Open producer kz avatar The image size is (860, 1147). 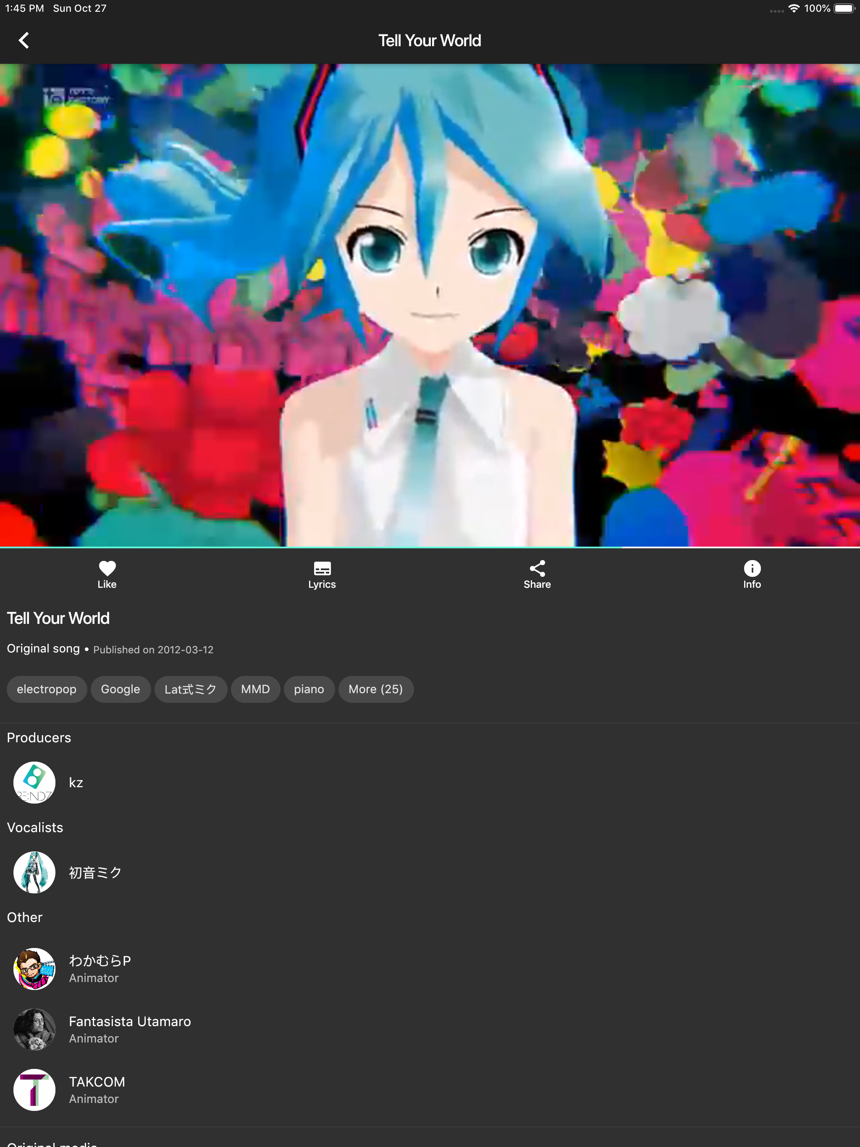[34, 783]
